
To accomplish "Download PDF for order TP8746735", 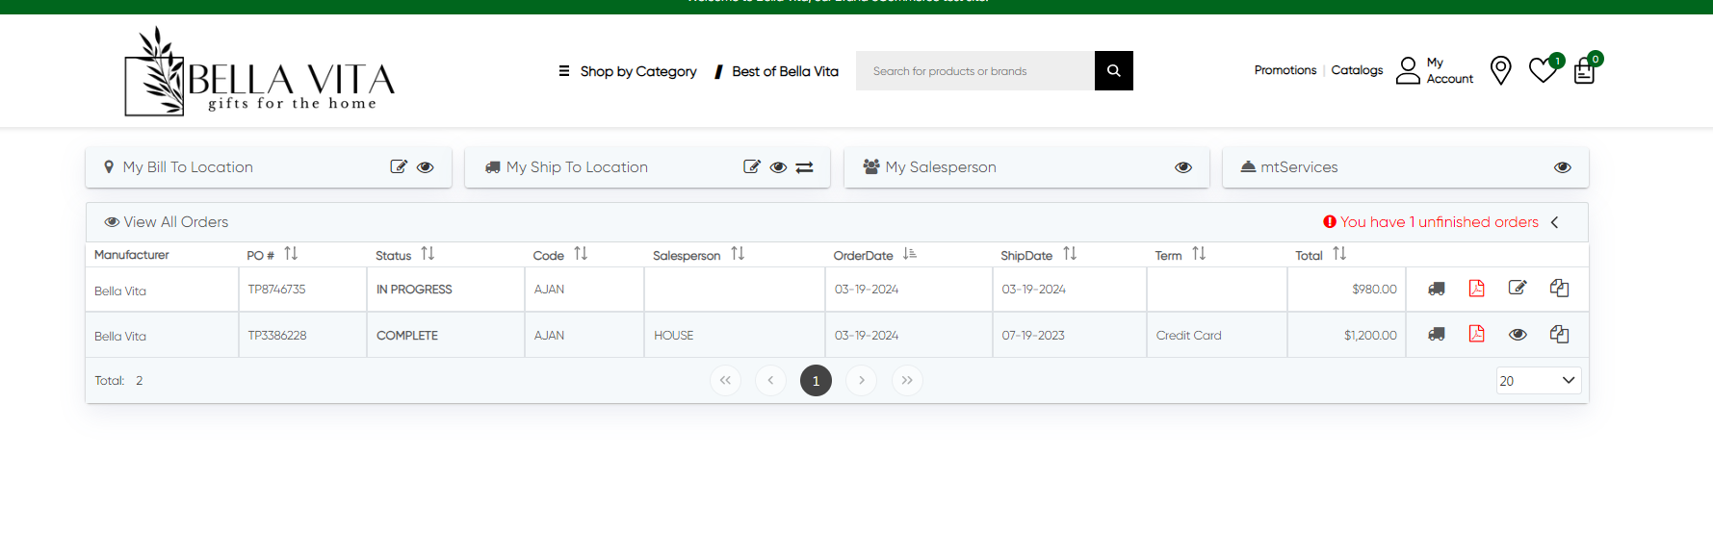I will click(x=1476, y=288).
